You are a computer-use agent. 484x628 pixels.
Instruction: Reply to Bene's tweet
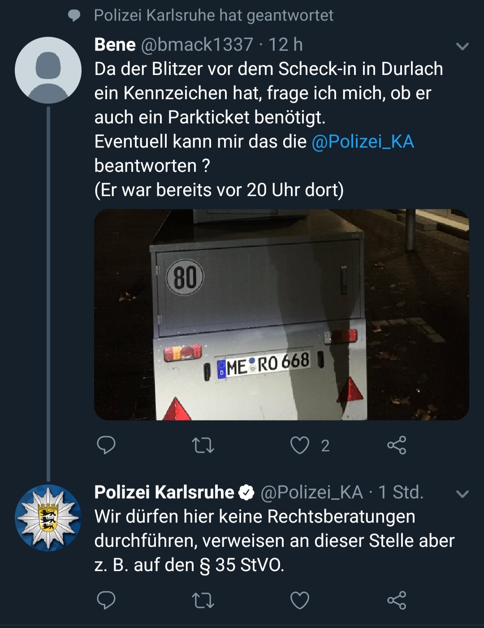pyautogui.click(x=106, y=445)
